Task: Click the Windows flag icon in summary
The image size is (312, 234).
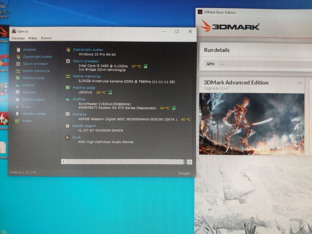Action: pyautogui.click(x=68, y=50)
